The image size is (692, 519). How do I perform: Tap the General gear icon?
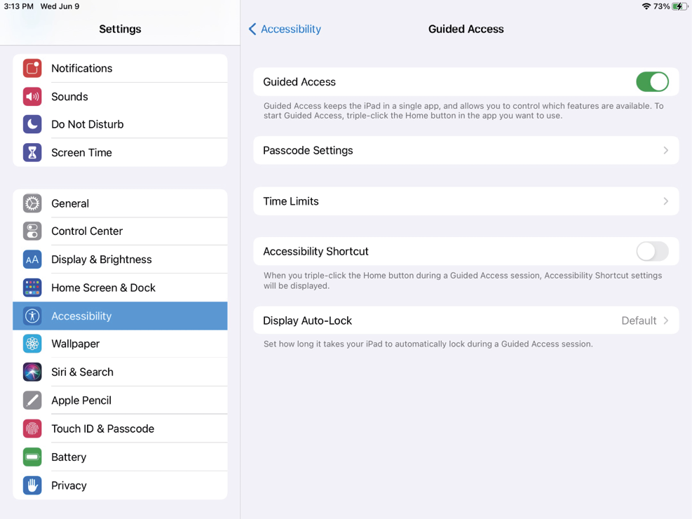[32, 203]
